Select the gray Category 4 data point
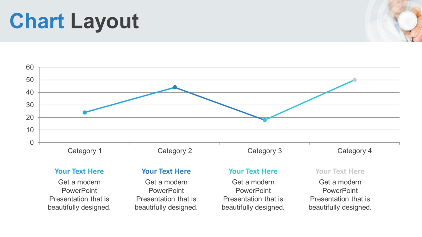422x237 pixels. coord(354,80)
